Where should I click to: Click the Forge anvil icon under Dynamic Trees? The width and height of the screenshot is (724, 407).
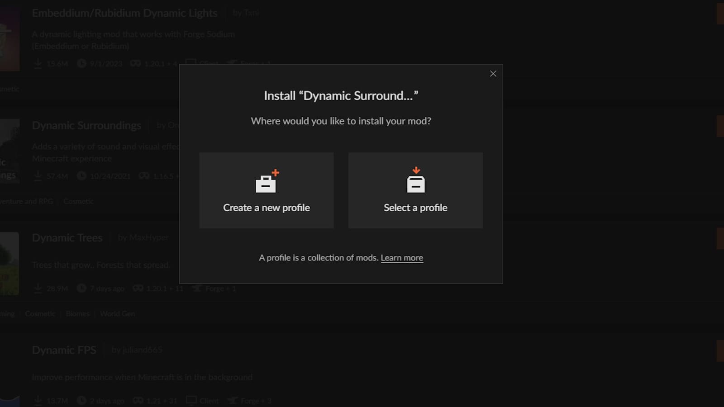coord(197,288)
